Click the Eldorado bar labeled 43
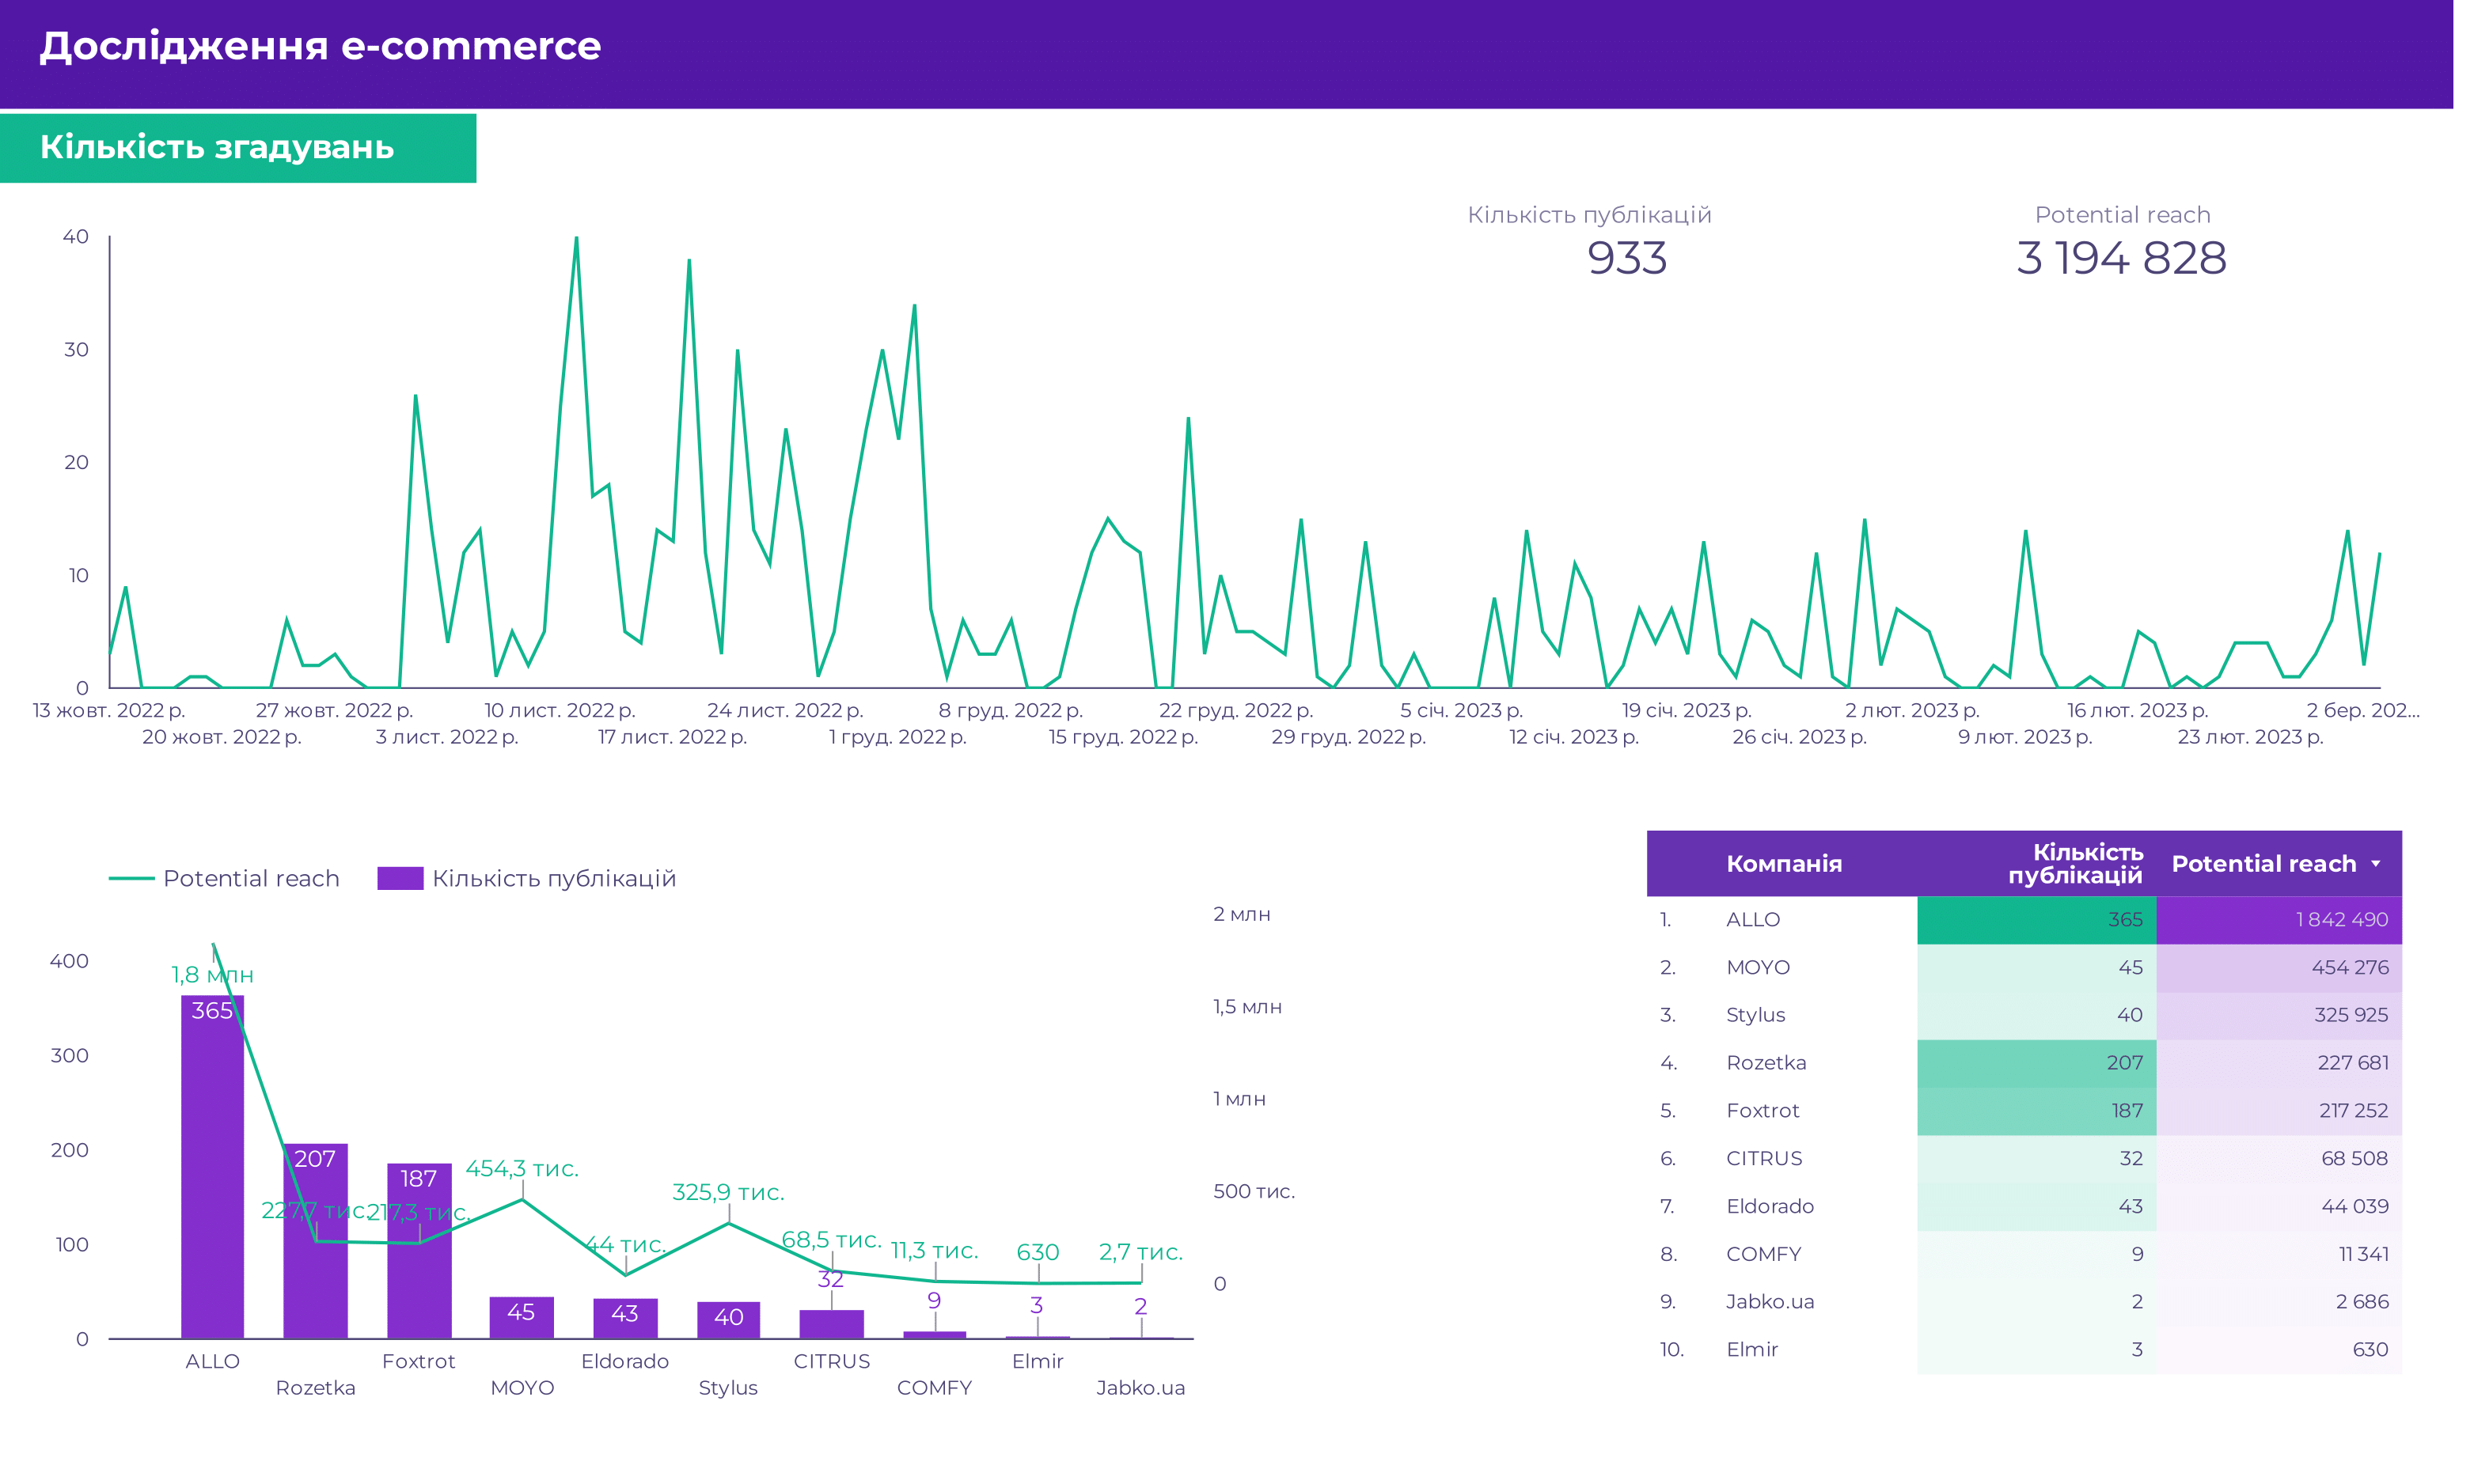This screenshot has width=2474, height=1484. 624,1319
